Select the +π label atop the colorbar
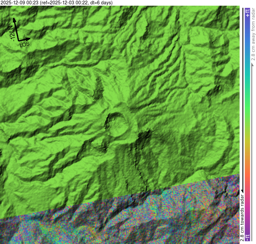This screenshot has height=244, width=256. [247, 13]
